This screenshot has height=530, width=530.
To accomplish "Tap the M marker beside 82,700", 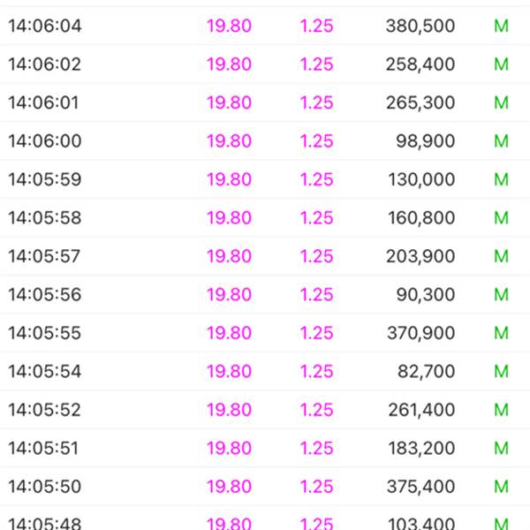I will pyautogui.click(x=501, y=371).
